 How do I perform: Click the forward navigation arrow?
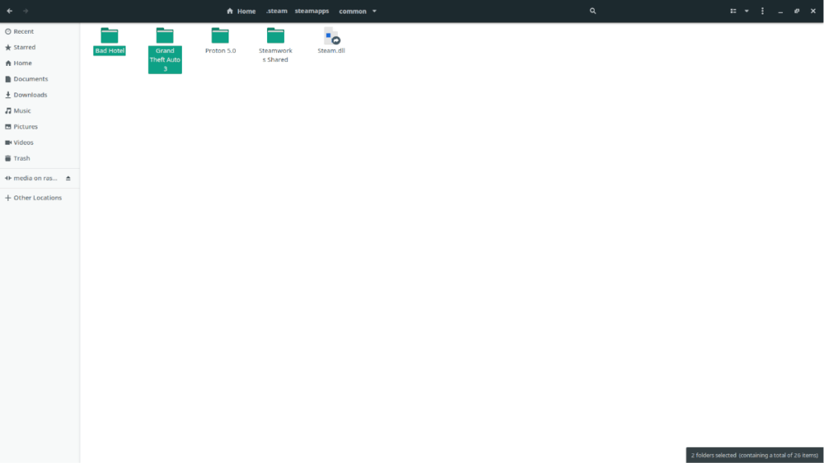pyautogui.click(x=26, y=11)
